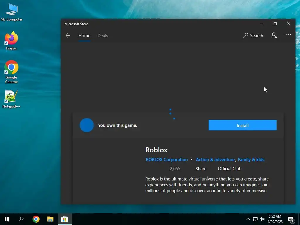This screenshot has height=225, width=300.
Task: Click the 2,055 ratings count
Action: click(x=175, y=169)
